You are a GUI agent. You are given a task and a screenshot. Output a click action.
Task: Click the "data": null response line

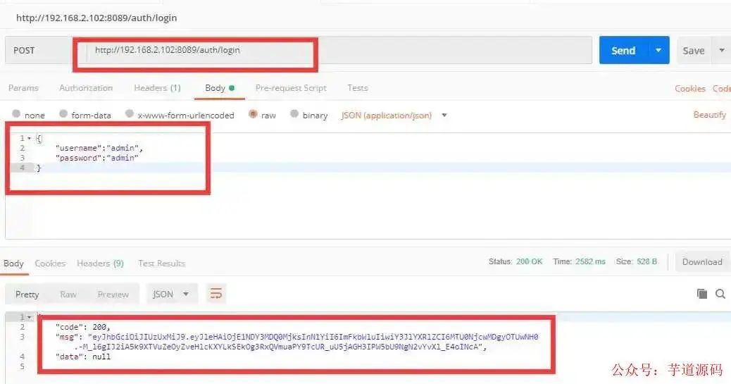click(83, 357)
